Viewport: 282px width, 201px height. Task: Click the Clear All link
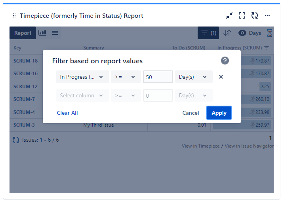click(67, 113)
